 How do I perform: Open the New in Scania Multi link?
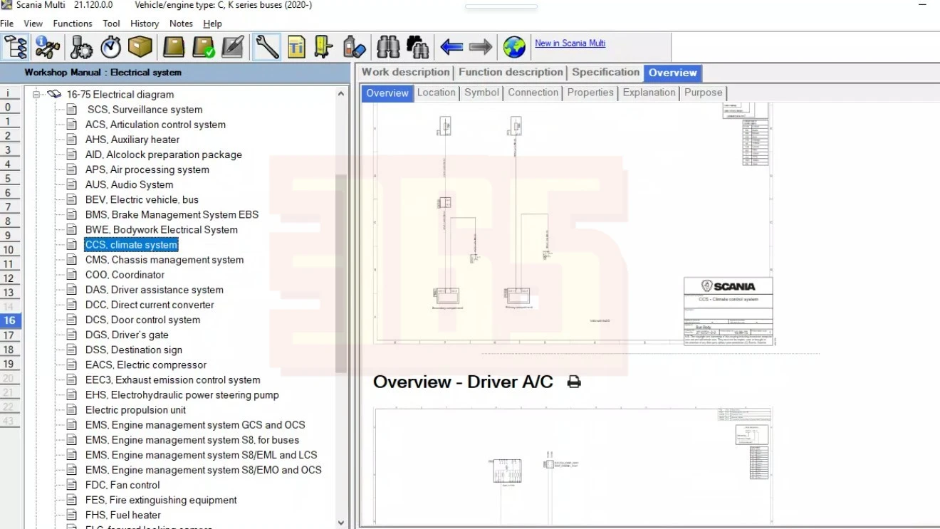[570, 43]
